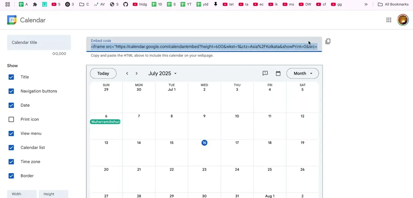Screen dimensions: 413x198
Task: Open the puzzle piece extension bookmark
Action: point(35,4)
